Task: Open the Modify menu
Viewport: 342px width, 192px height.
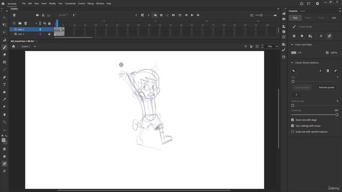Action: [52, 4]
